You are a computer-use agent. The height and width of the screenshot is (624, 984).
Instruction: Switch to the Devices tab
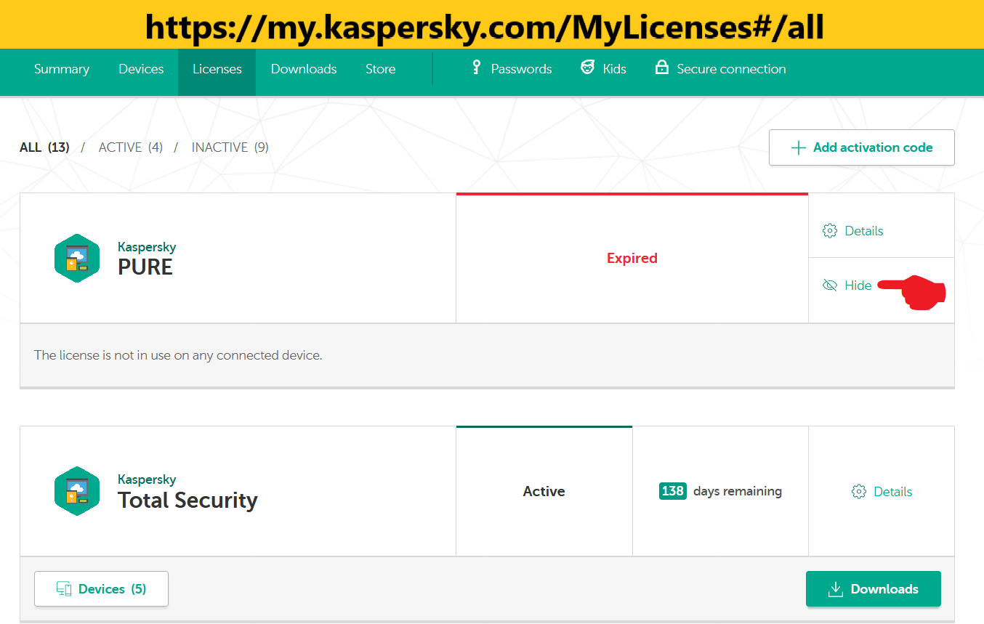coord(141,69)
